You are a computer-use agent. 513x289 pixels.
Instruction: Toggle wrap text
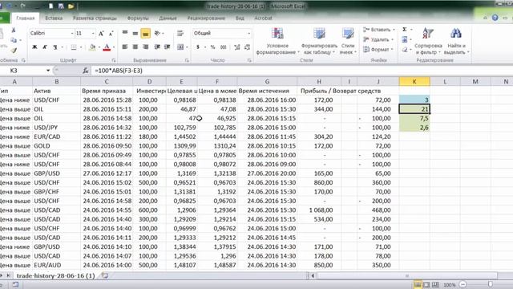click(x=180, y=33)
